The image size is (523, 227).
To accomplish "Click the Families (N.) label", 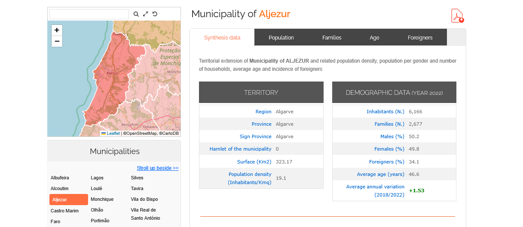I will (x=389, y=124).
